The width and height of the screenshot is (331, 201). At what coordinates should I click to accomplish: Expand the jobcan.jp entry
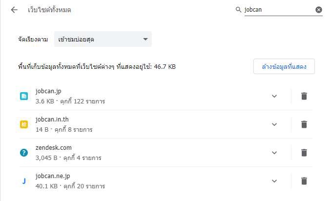point(274,96)
